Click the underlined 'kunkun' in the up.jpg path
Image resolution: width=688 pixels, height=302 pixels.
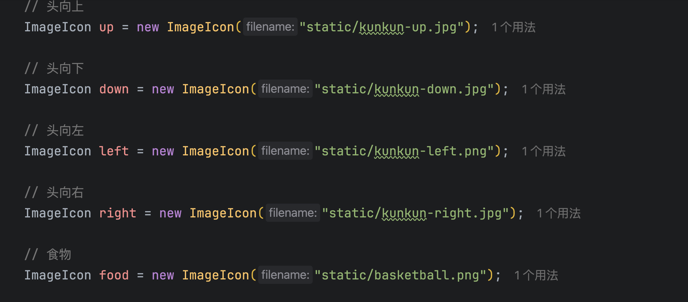point(381,27)
